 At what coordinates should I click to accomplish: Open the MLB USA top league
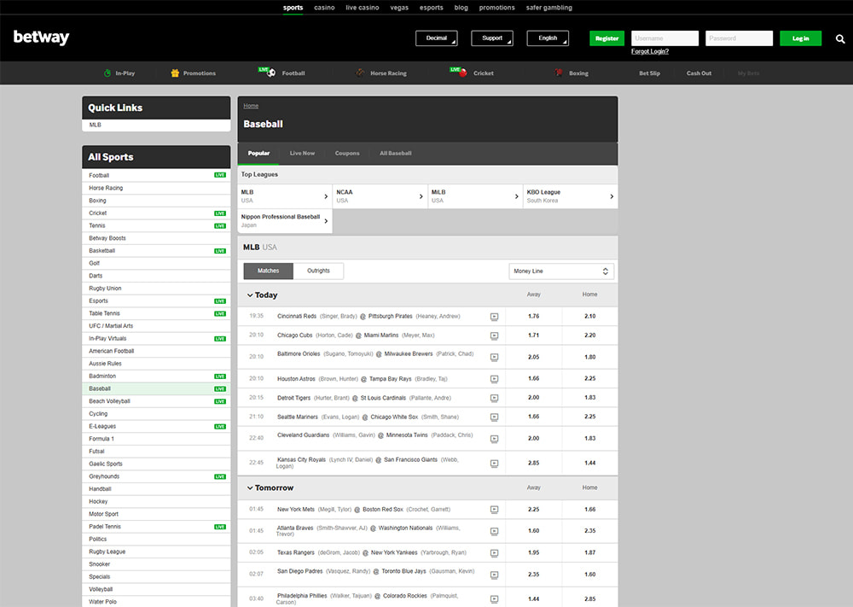(x=285, y=196)
